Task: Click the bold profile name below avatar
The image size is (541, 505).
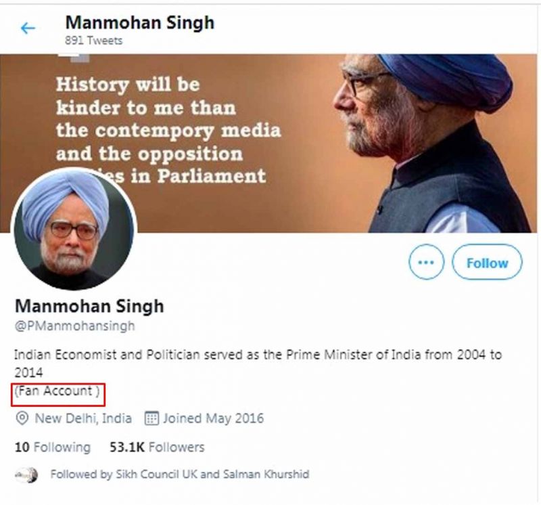Action: click(x=89, y=305)
